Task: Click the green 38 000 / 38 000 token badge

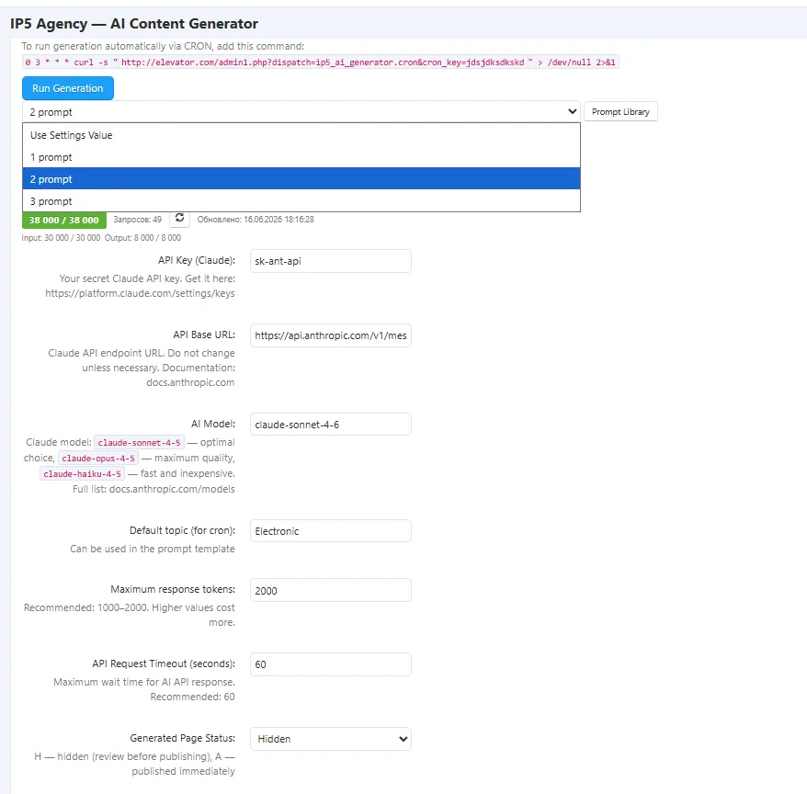Action: click(x=63, y=220)
